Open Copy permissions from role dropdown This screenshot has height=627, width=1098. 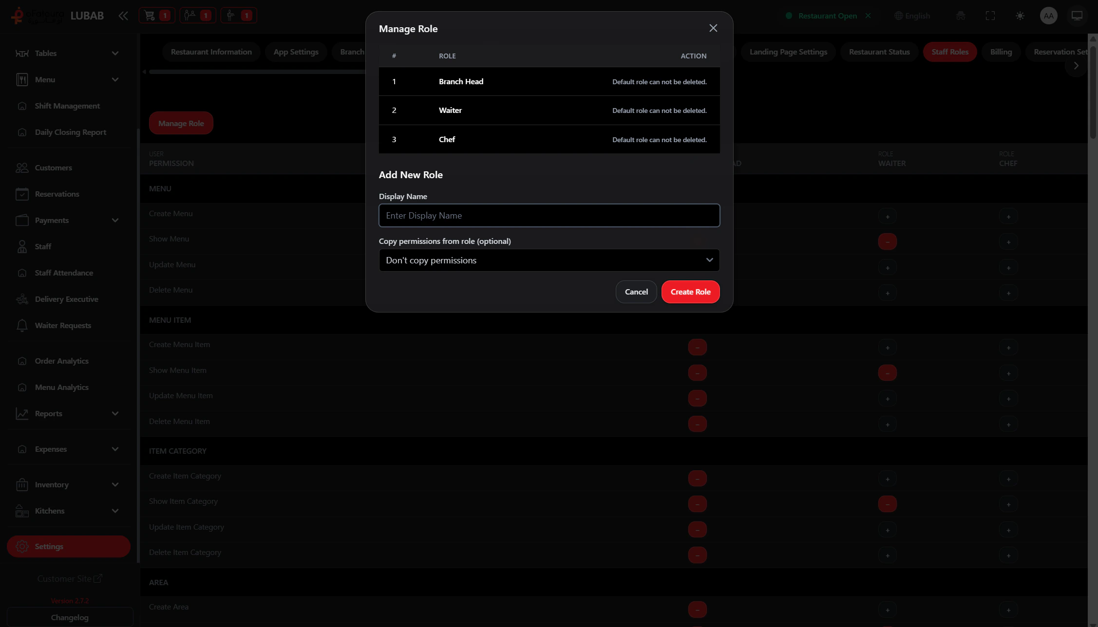point(549,260)
